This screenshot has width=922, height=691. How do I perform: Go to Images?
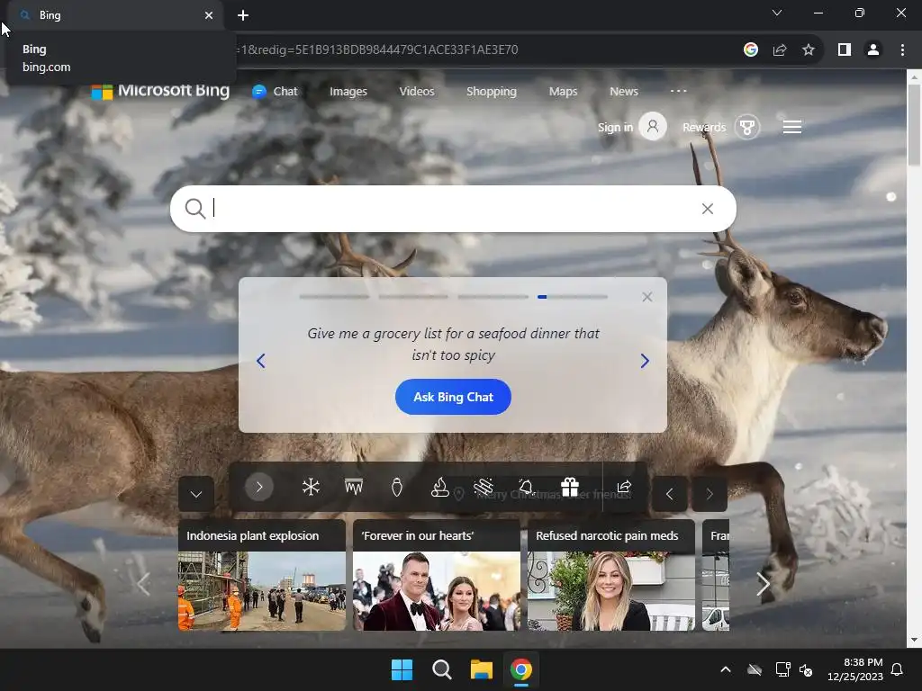[348, 92]
